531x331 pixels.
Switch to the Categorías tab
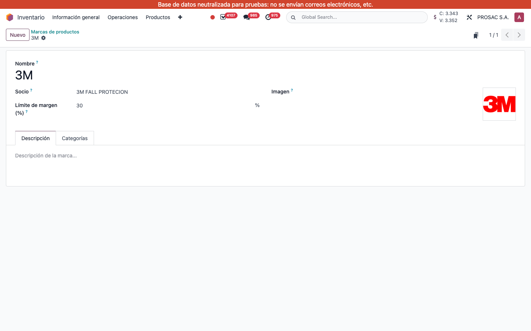75,138
